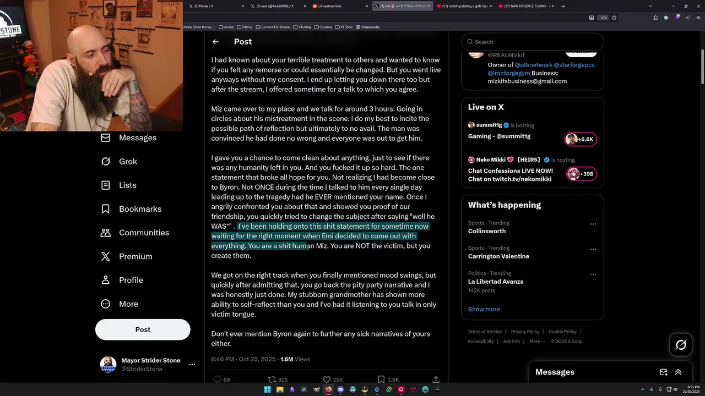Open the VTubing bookmarks folder
705x396 pixels.
pos(302,27)
